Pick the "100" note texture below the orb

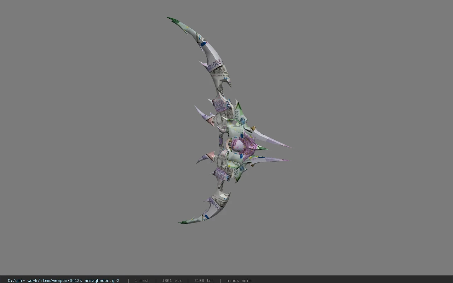point(236,172)
